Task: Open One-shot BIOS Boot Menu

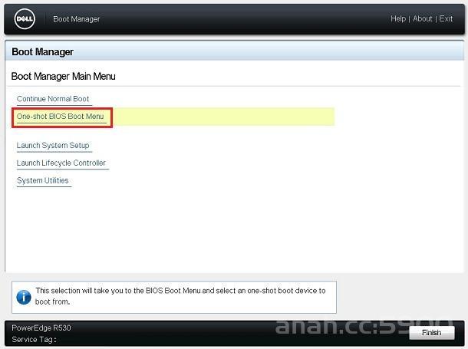Action: coord(61,117)
